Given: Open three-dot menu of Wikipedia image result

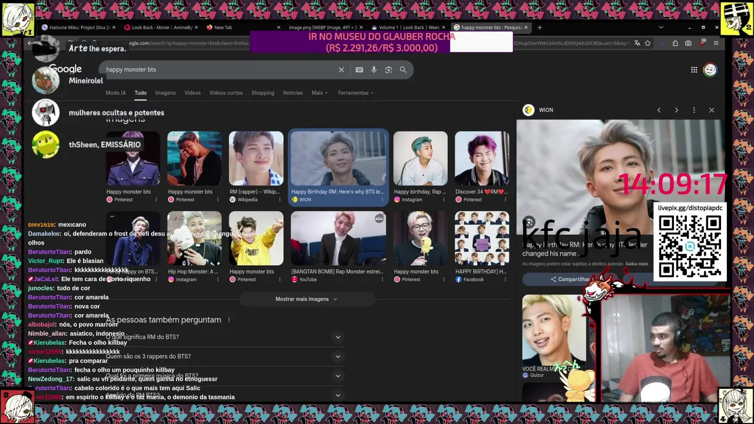Looking at the screenshot, I should 279,200.
